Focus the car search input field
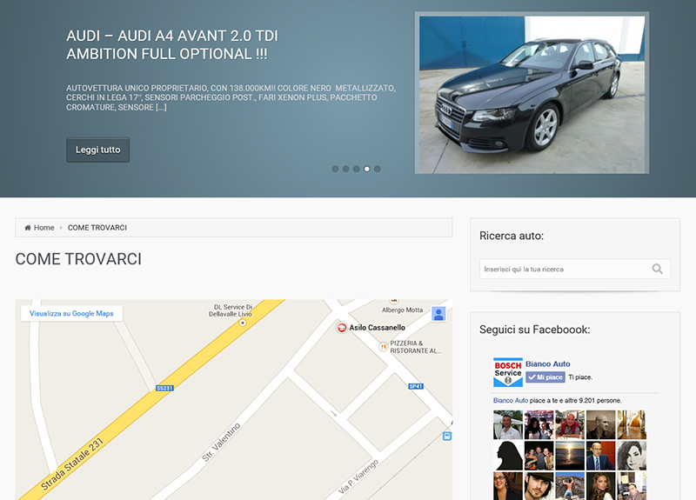696x500 pixels. coord(575,269)
